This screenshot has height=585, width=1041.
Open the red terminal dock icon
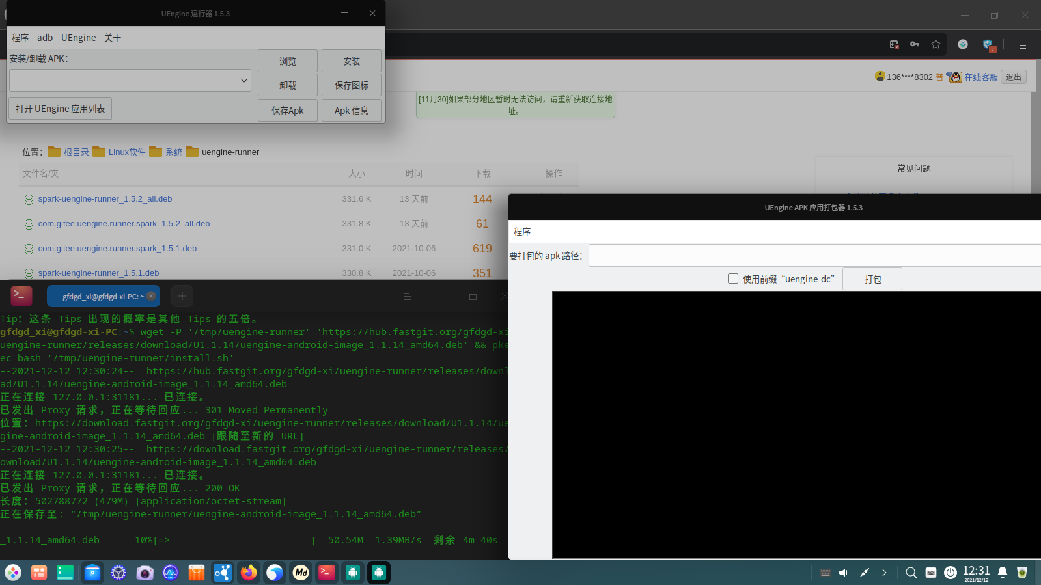coord(327,573)
